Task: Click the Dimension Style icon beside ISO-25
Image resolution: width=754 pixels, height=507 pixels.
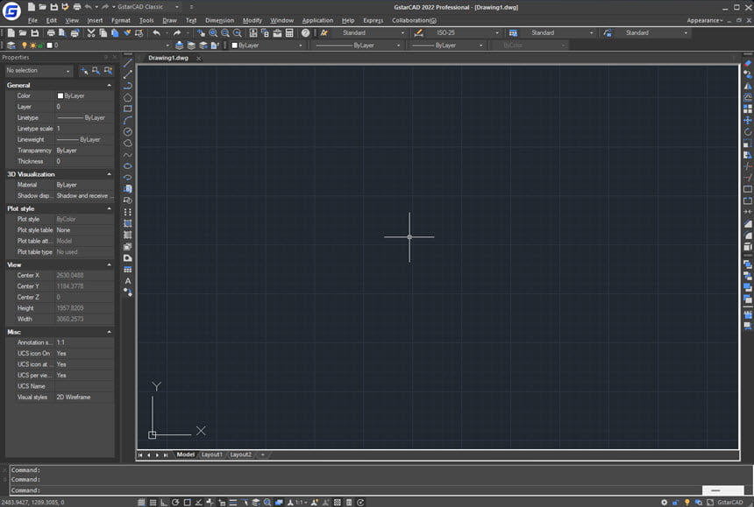Action: click(x=418, y=32)
